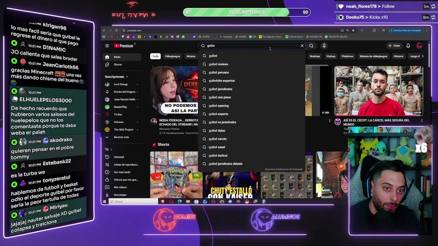This screenshot has height=246, width=438.
Task: Choose suggestion guibel reviews
Action: 252,64
